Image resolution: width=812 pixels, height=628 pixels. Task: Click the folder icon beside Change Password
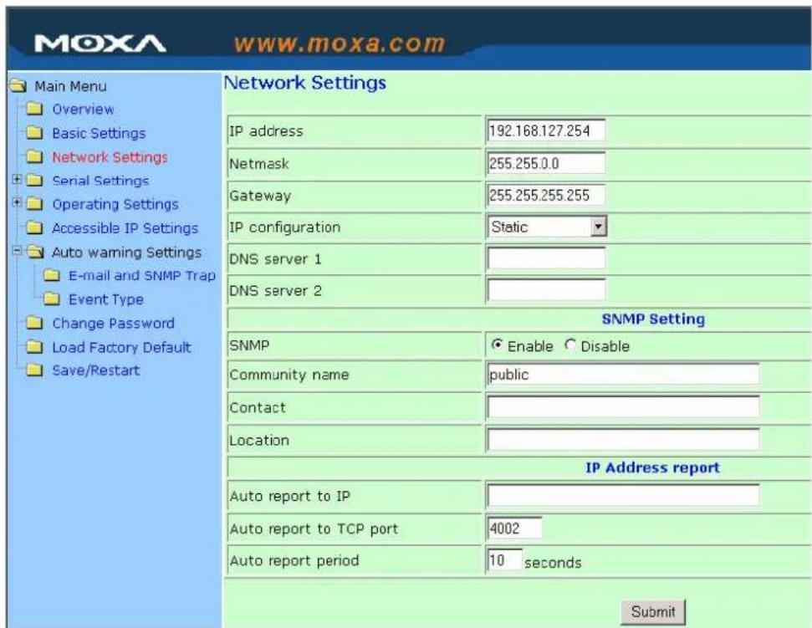[x=34, y=323]
